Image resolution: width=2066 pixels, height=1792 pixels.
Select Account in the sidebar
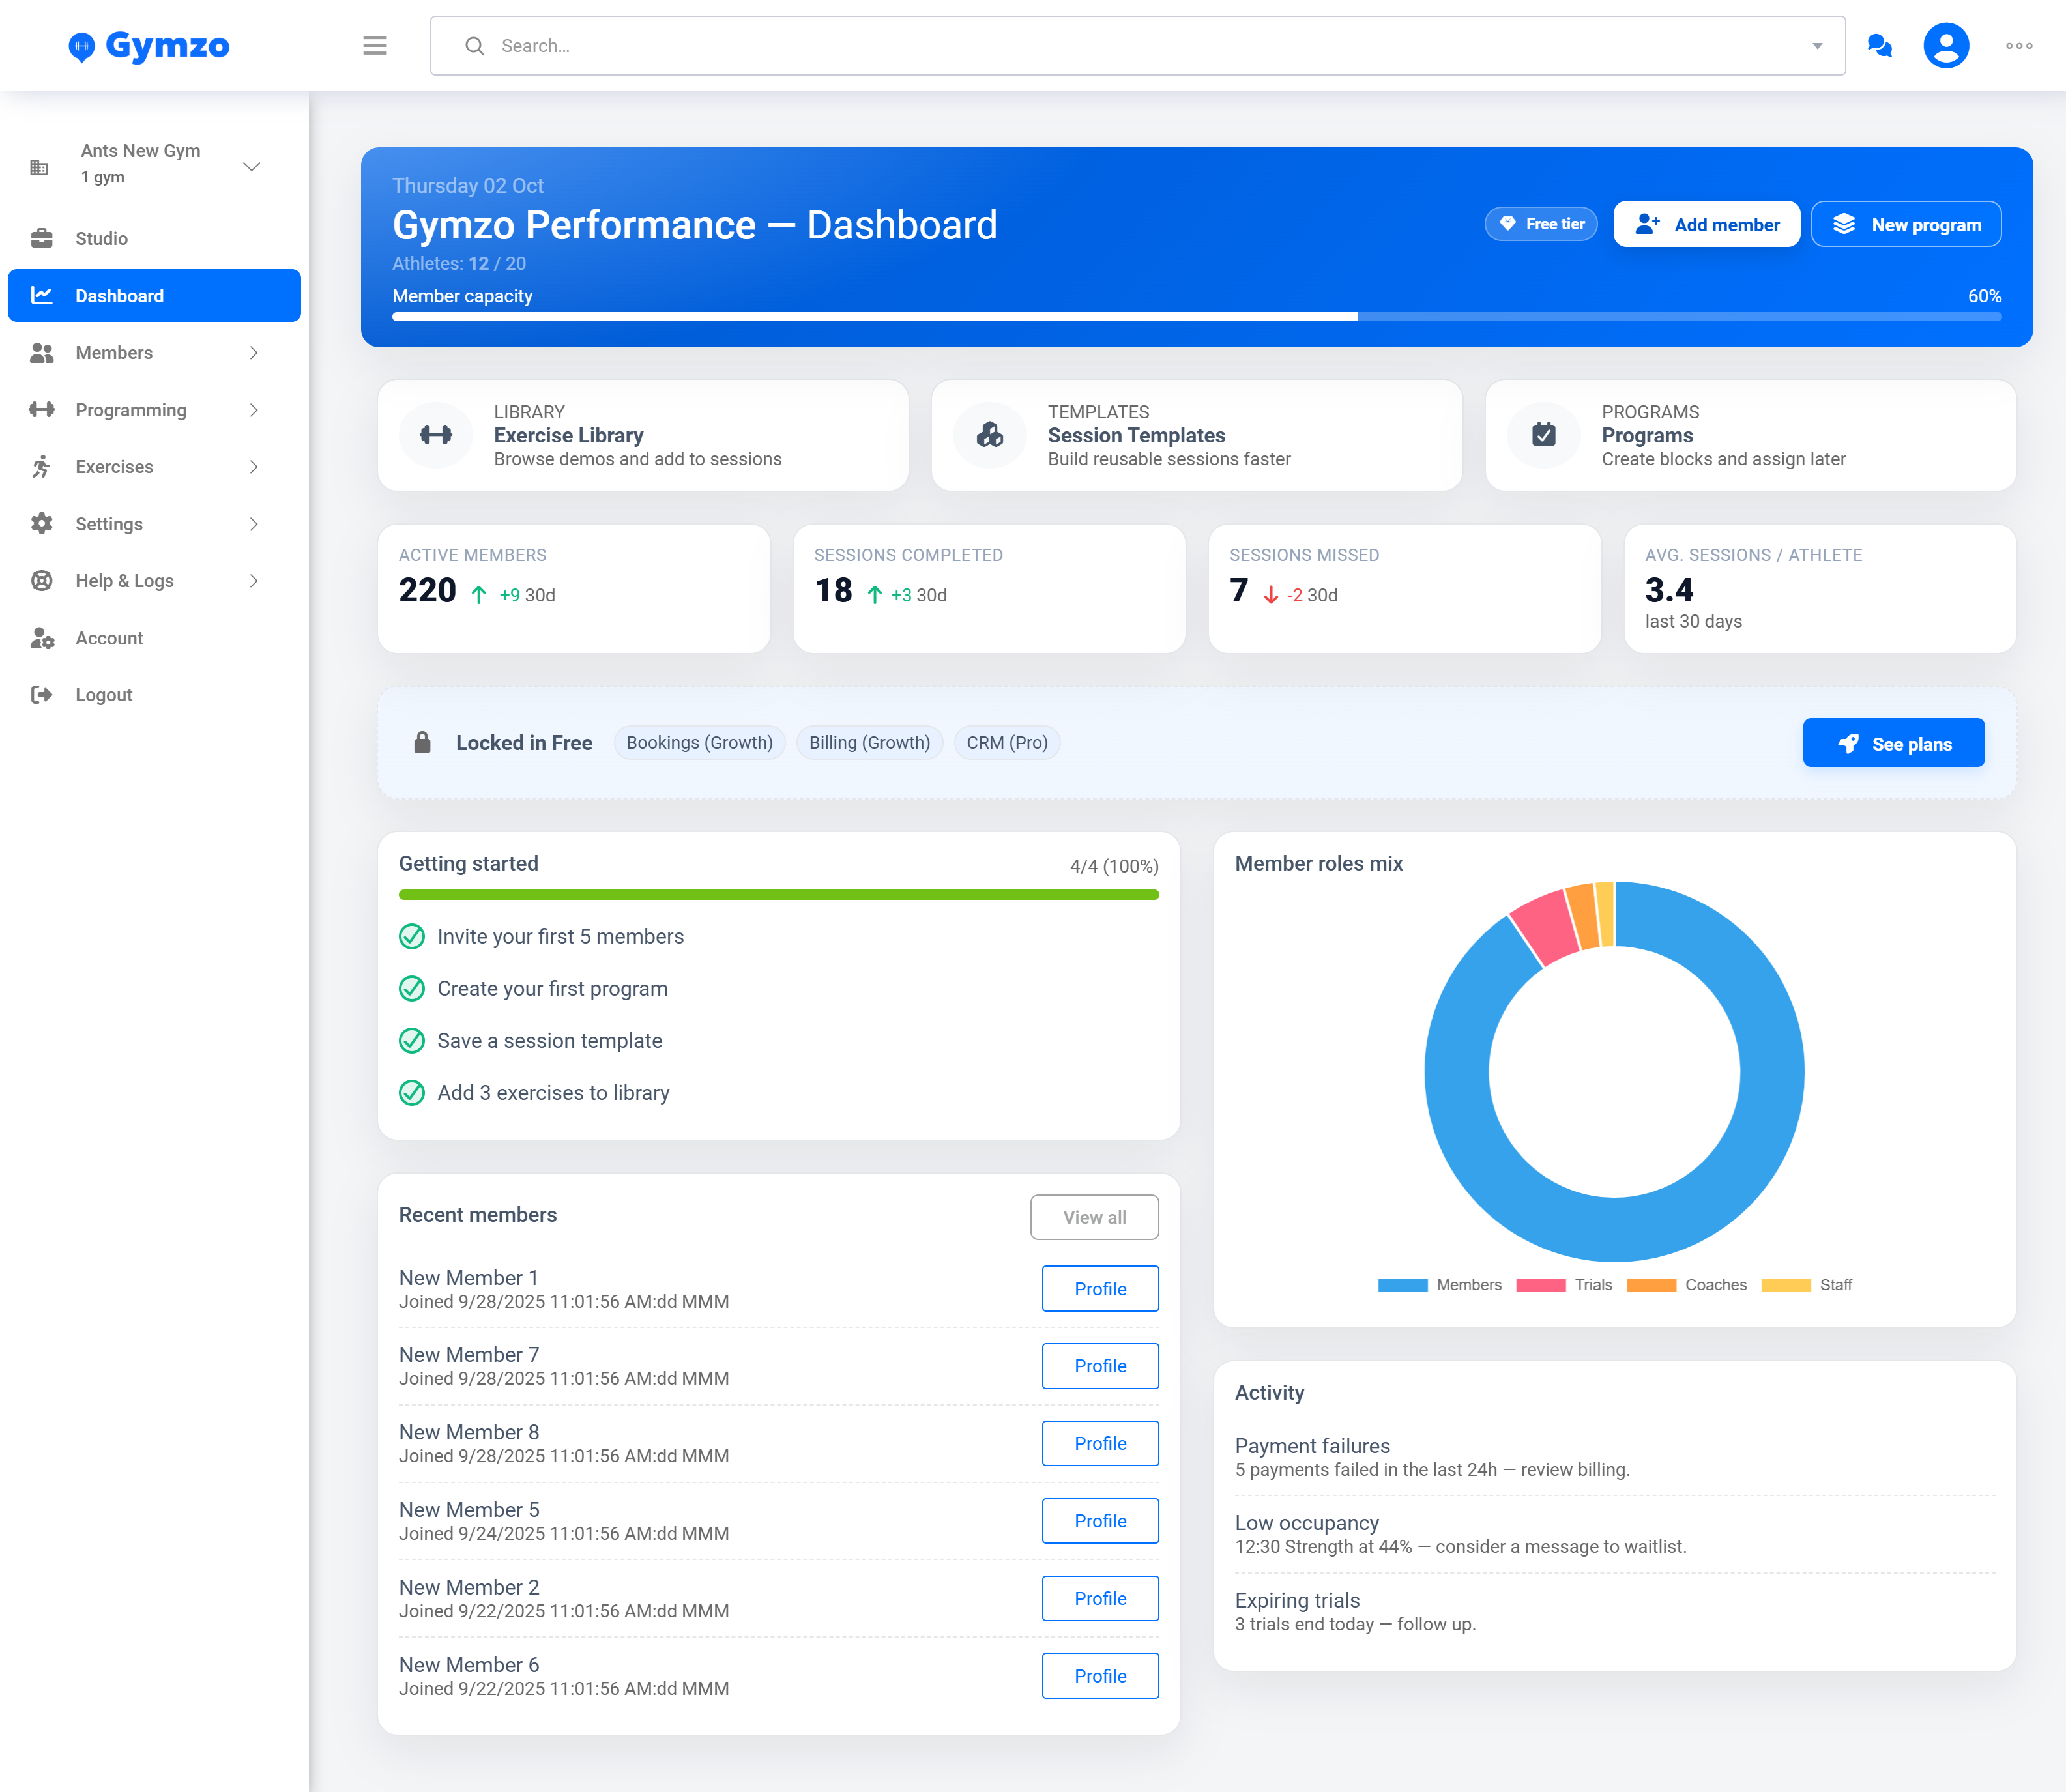coord(109,638)
